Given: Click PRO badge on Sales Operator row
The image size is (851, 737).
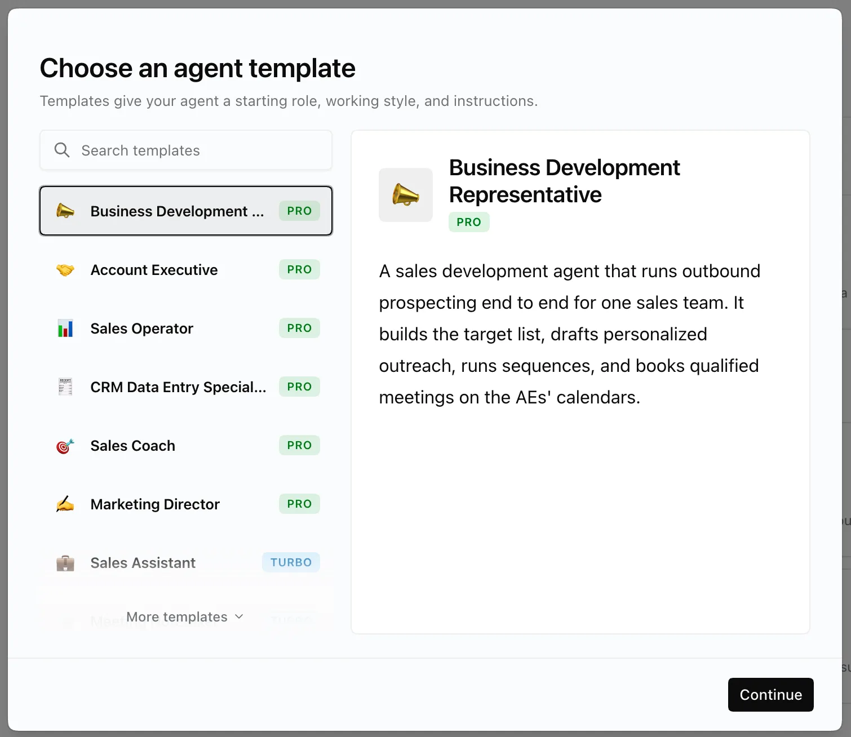Looking at the screenshot, I should pos(299,328).
